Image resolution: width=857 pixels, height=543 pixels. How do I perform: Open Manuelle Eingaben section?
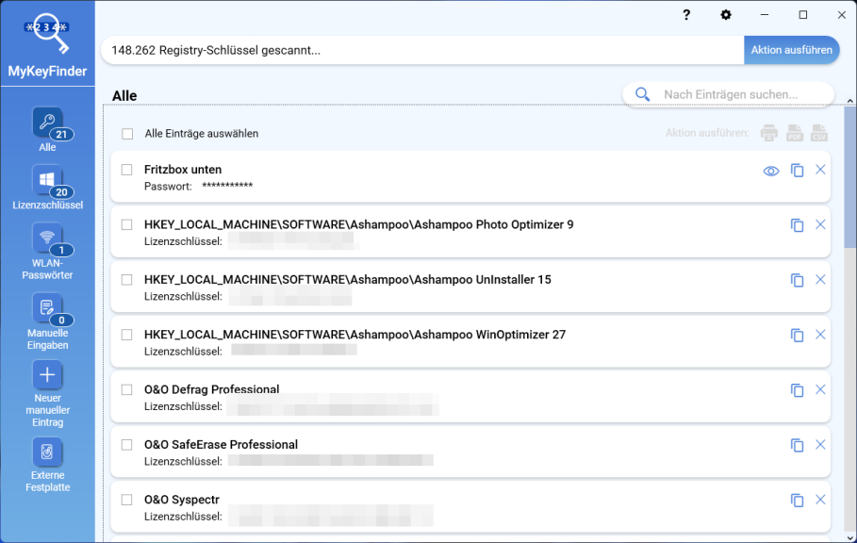tap(47, 309)
